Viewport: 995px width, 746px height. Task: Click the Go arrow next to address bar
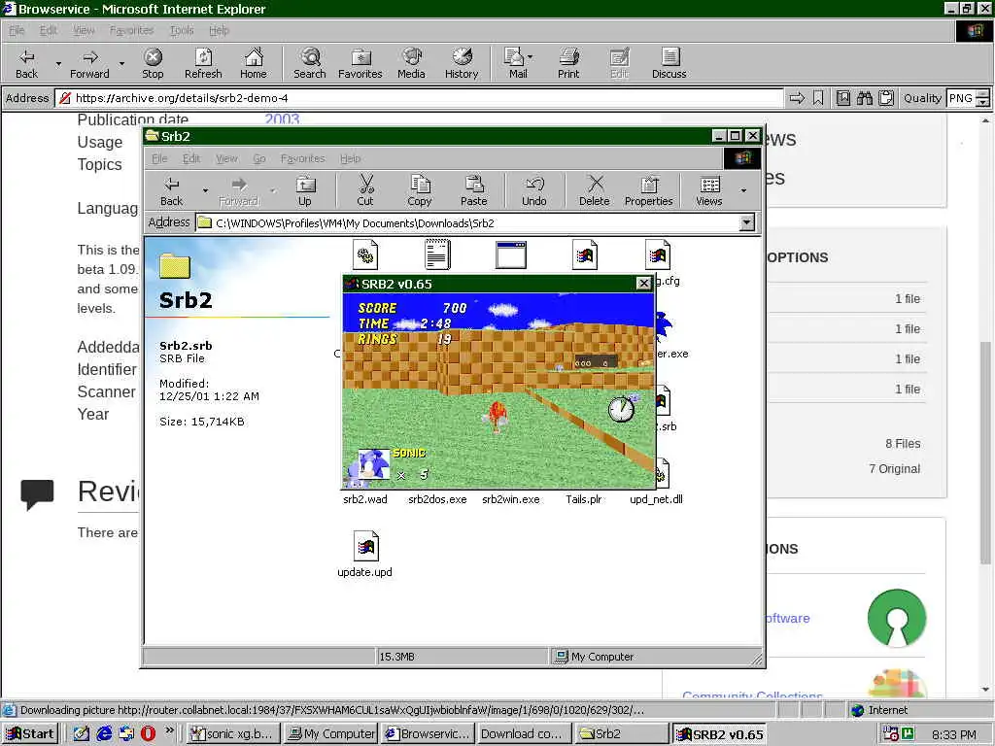(797, 98)
